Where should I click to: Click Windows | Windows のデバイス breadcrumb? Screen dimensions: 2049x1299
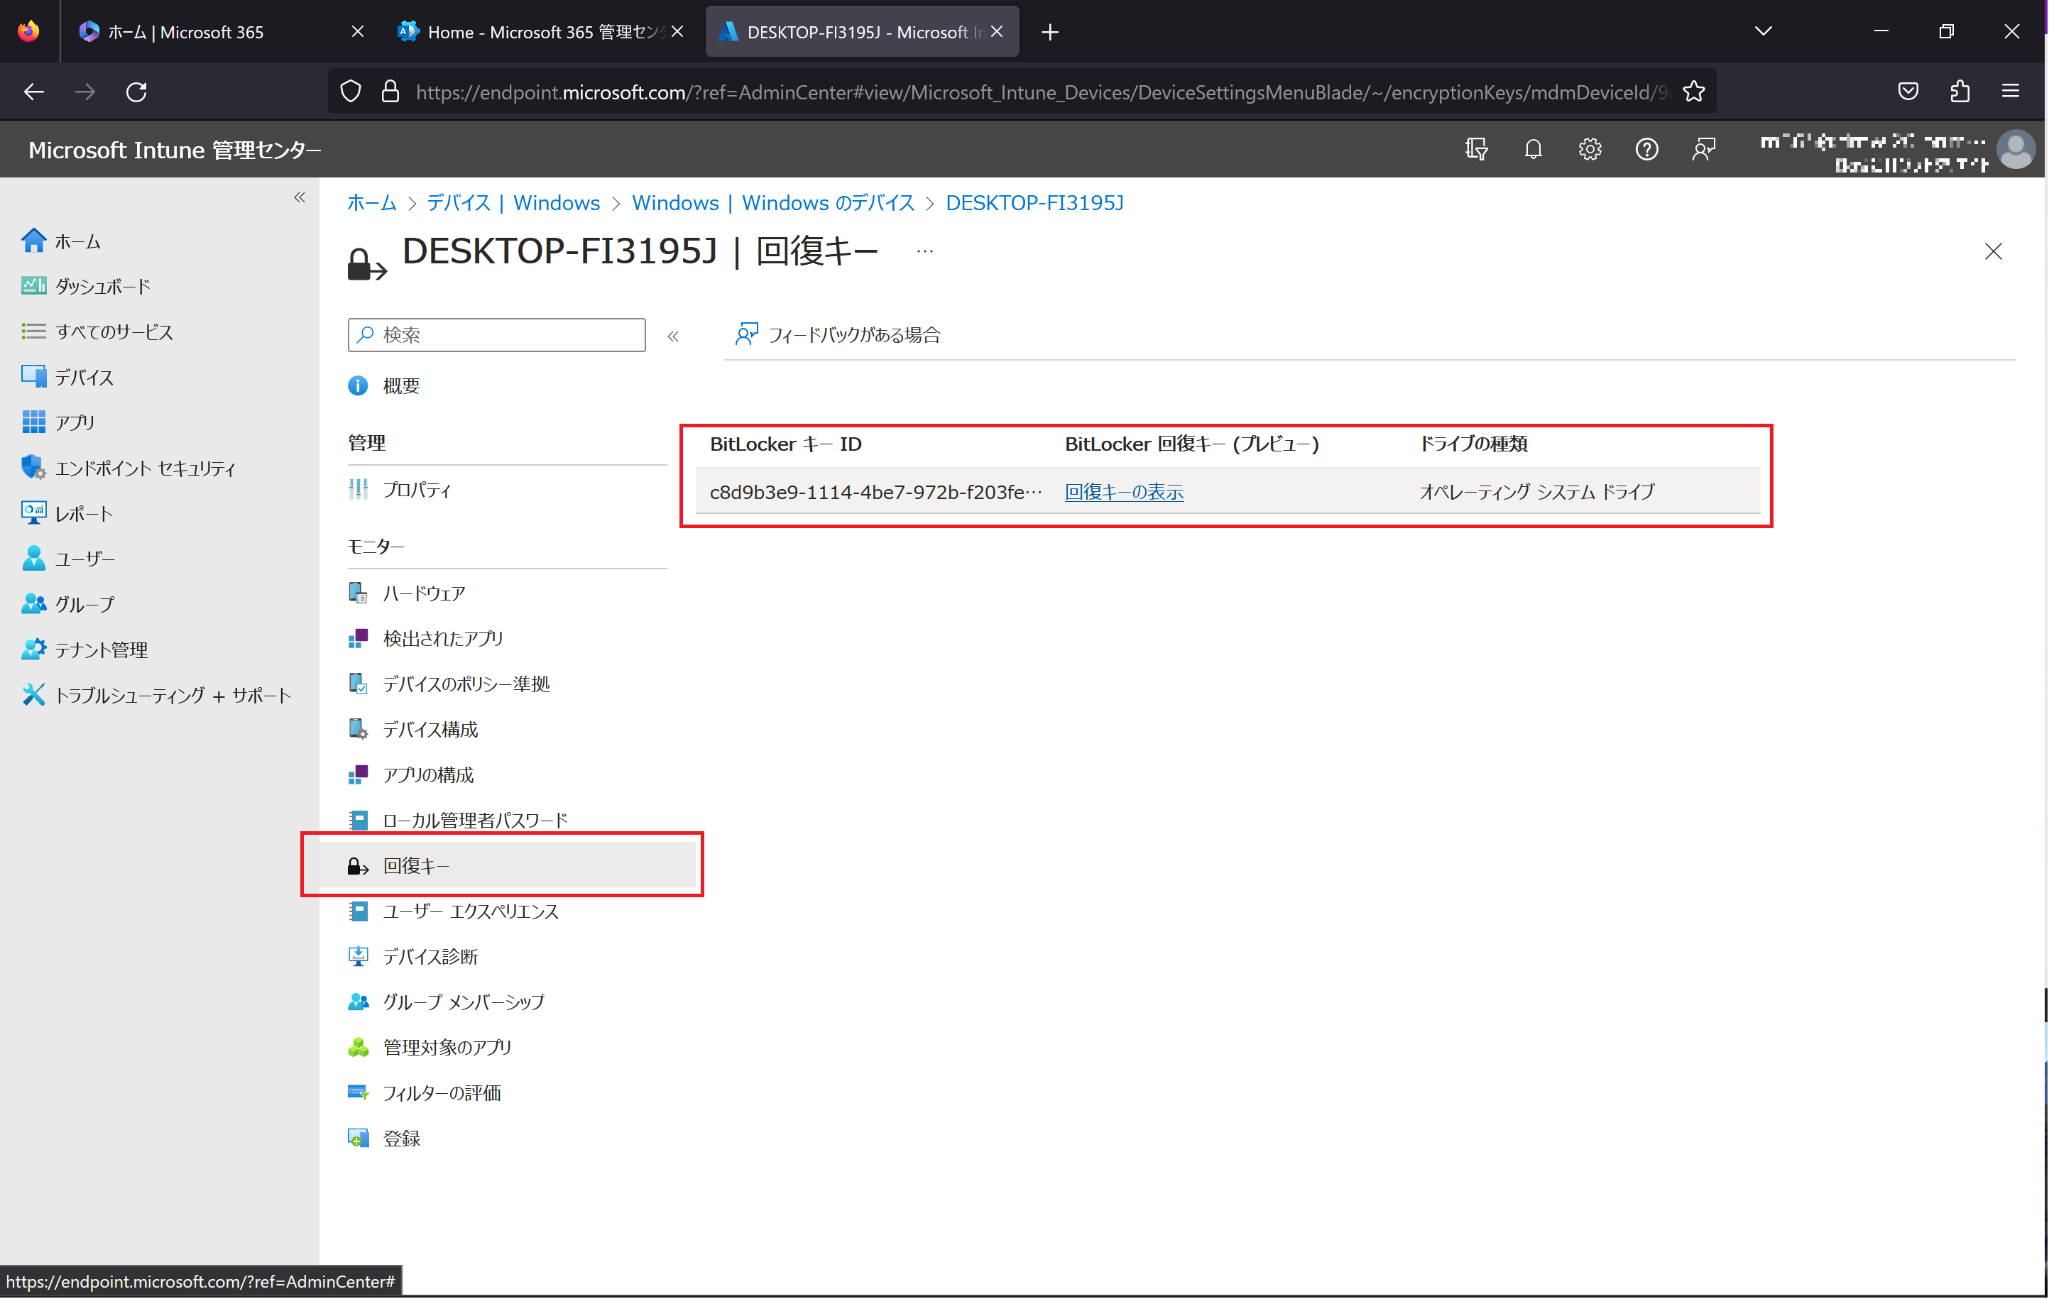(x=772, y=202)
